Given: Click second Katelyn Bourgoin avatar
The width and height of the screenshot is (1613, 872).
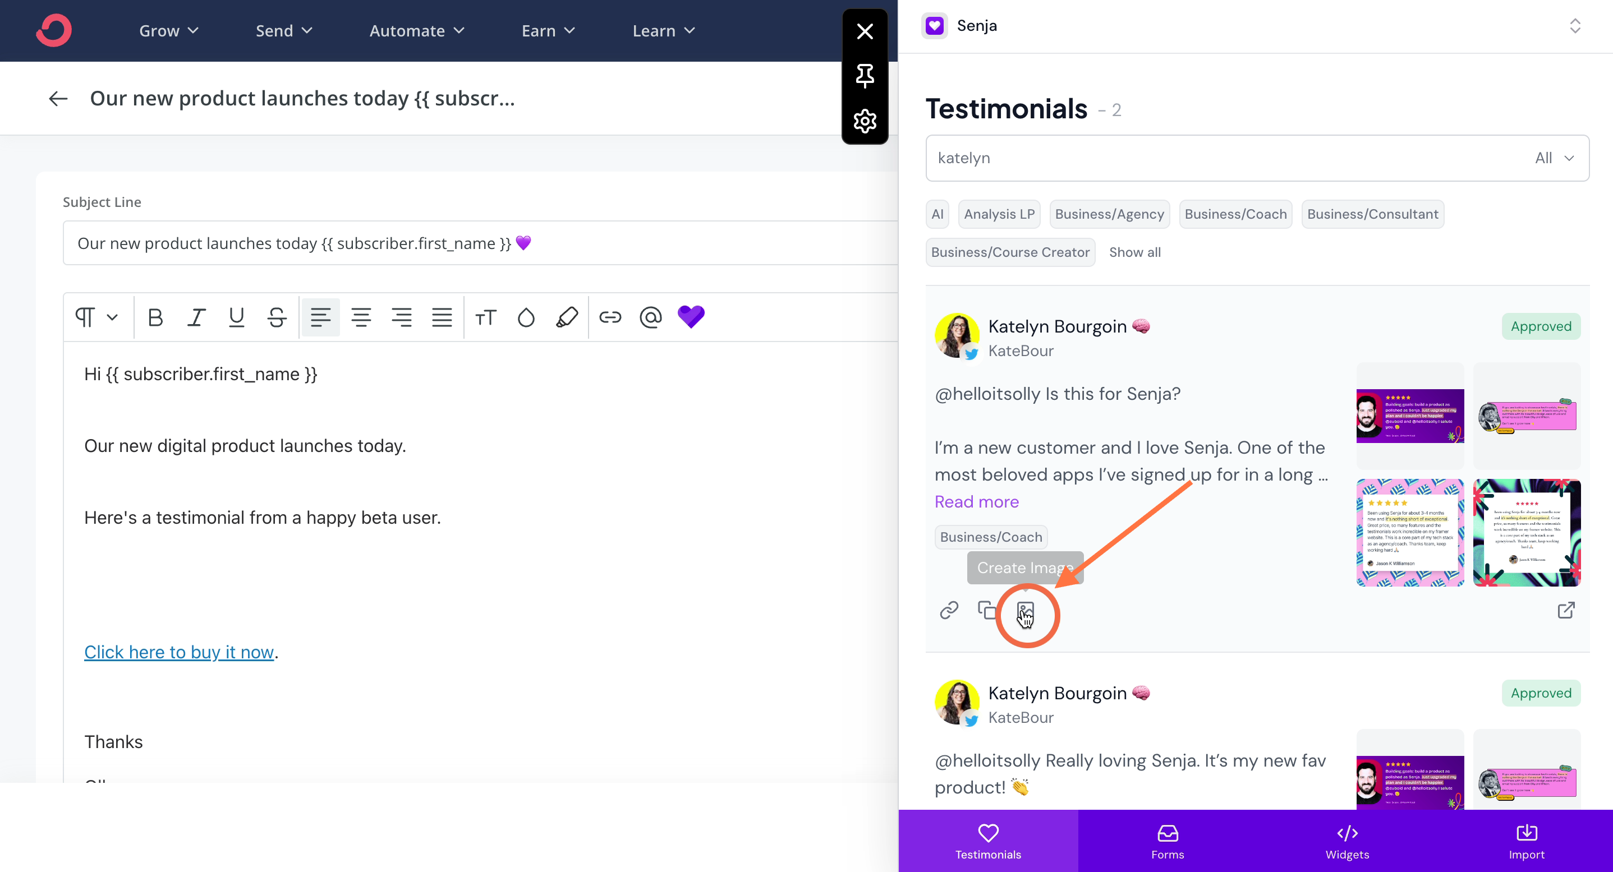Looking at the screenshot, I should 957,702.
